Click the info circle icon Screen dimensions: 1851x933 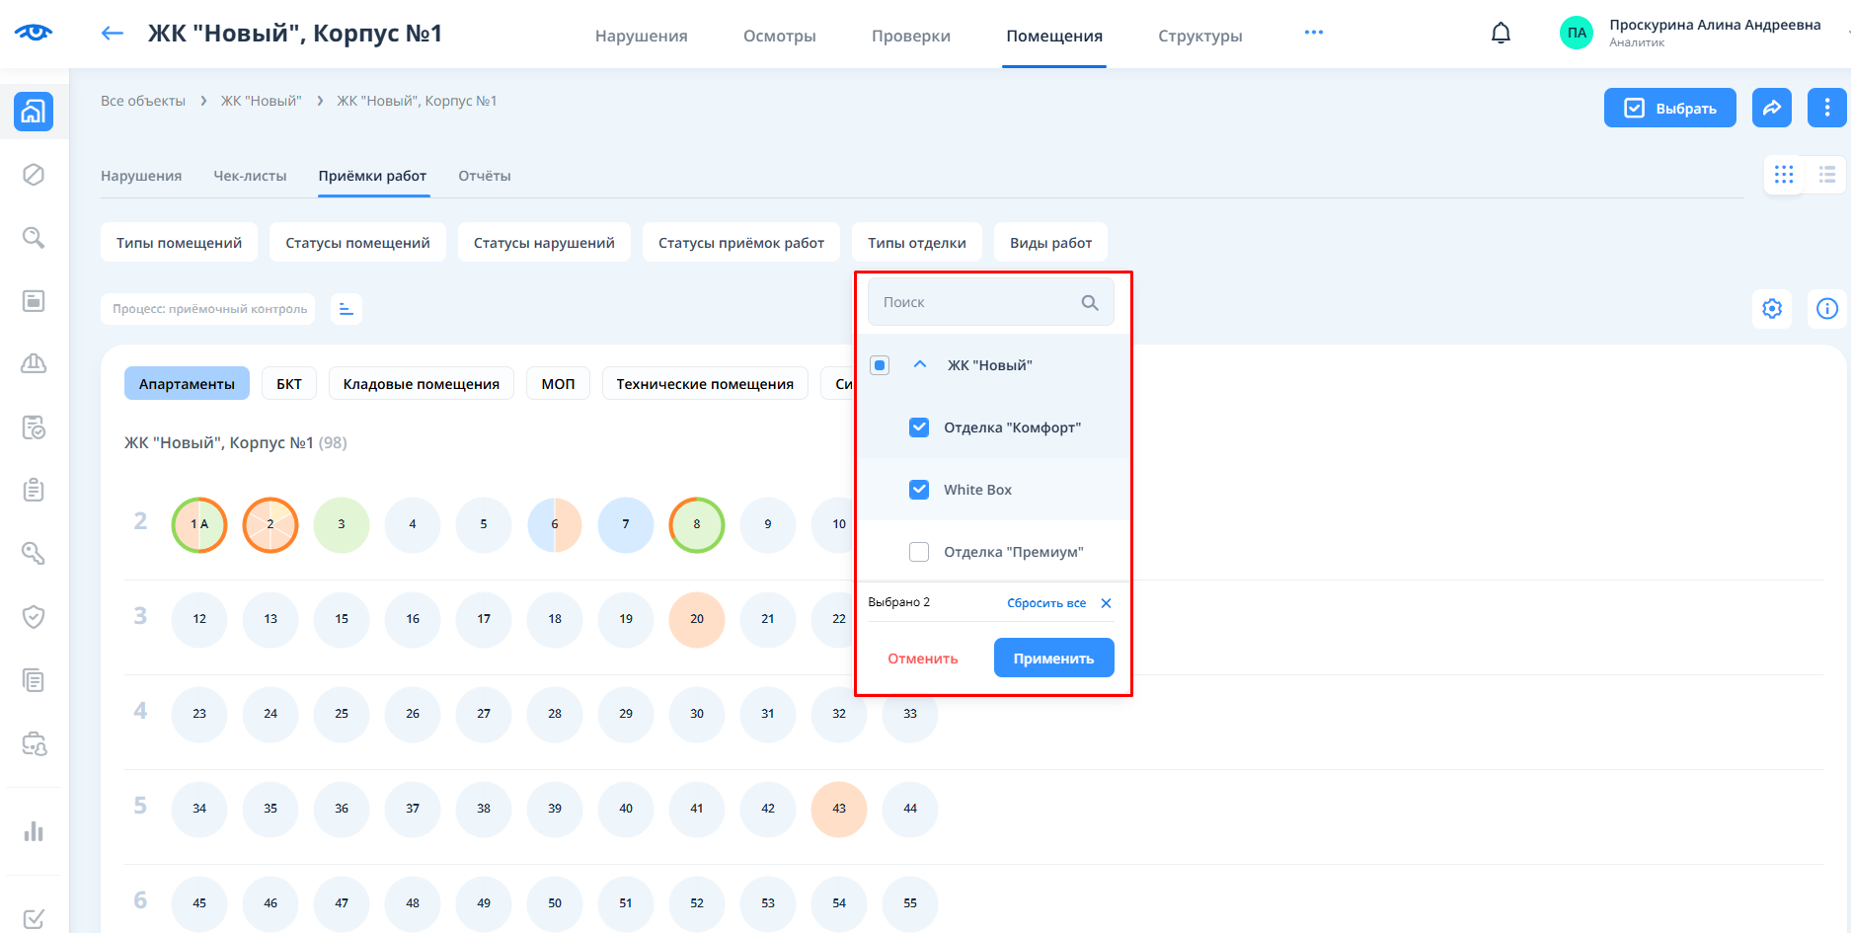pos(1826,309)
